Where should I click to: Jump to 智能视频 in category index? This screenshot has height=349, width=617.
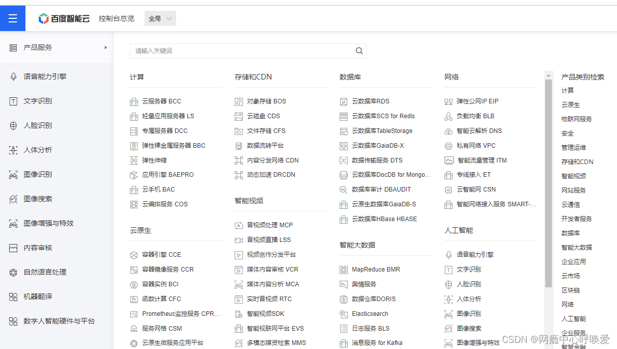tap(574, 176)
